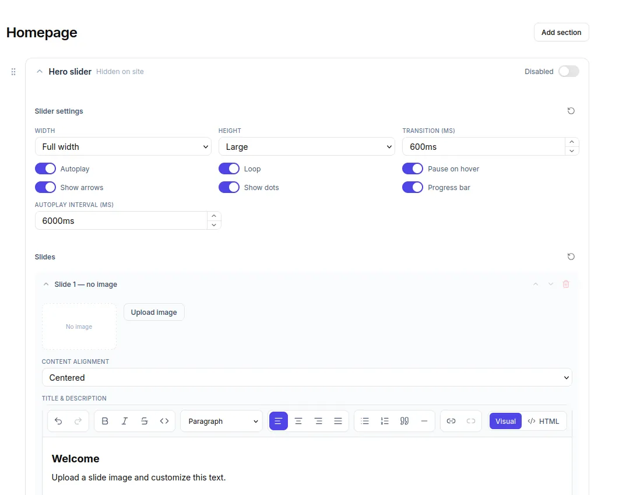Remove link with the unlink icon
Image resolution: width=619 pixels, height=495 pixels.
471,421
